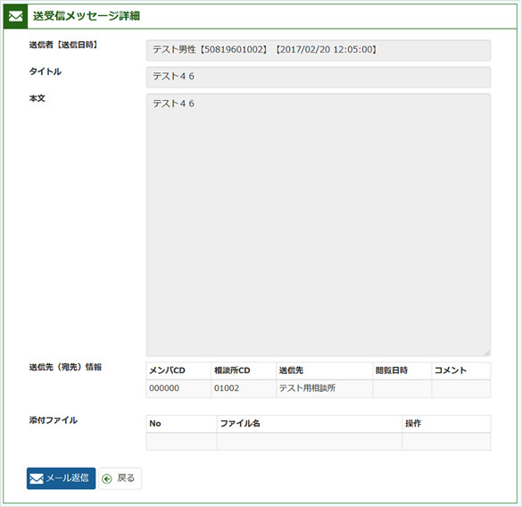Click the green envelope header icon
Screen dimensions: 522x507
coord(15,16)
